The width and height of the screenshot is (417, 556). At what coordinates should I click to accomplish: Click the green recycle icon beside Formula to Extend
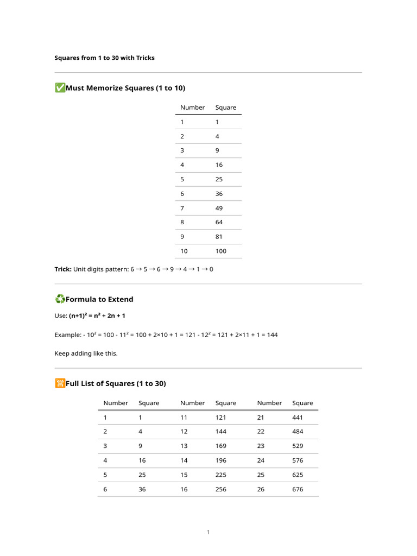click(60, 299)
